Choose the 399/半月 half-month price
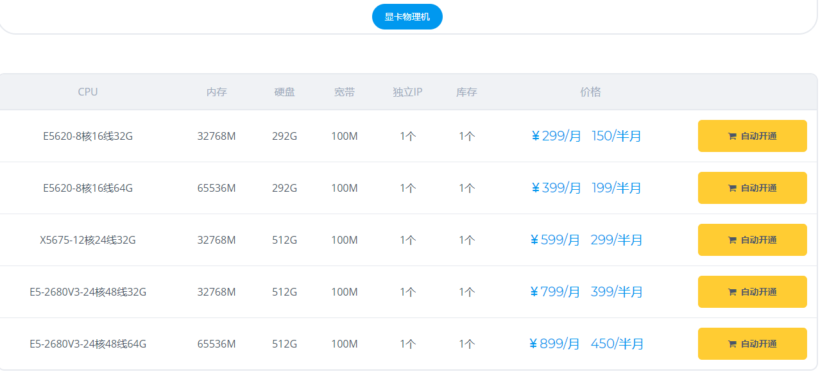The height and width of the screenshot is (379, 827). [x=616, y=292]
